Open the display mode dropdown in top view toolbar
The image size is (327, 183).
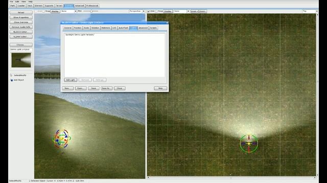[182, 11]
